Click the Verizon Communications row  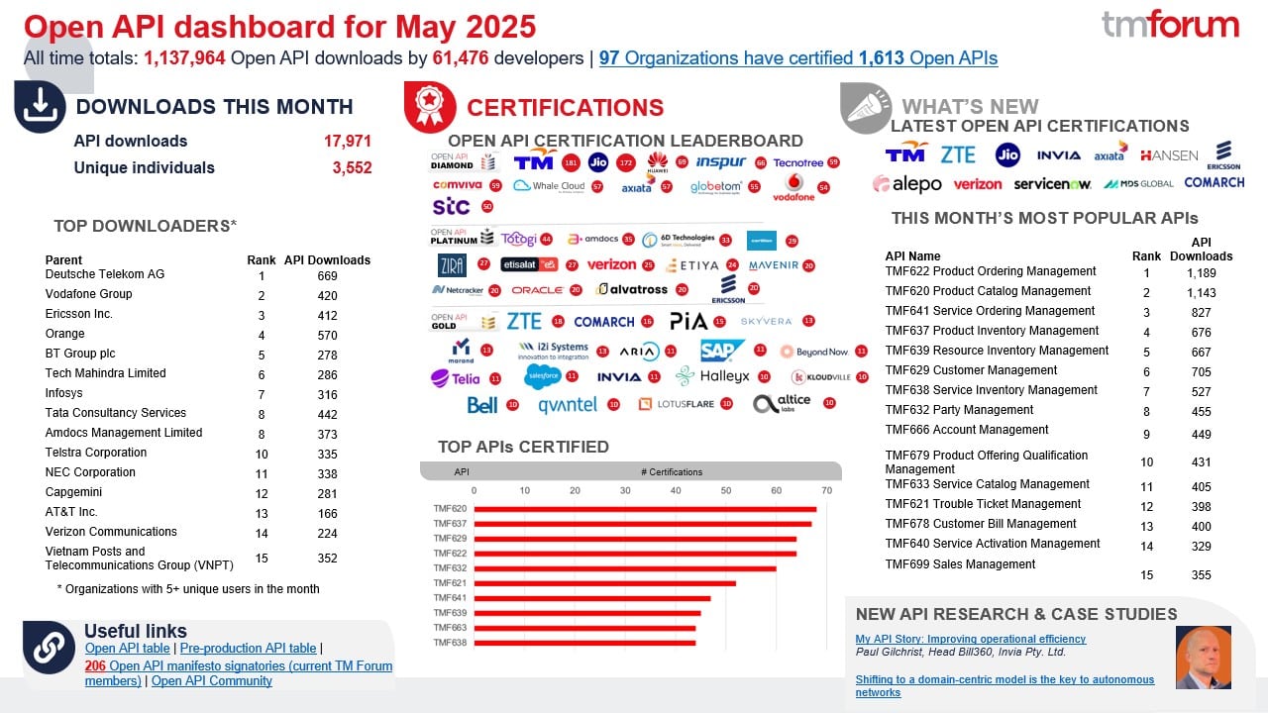pyautogui.click(x=208, y=532)
